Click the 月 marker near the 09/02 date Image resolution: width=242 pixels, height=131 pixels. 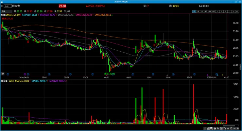tap(133, 74)
